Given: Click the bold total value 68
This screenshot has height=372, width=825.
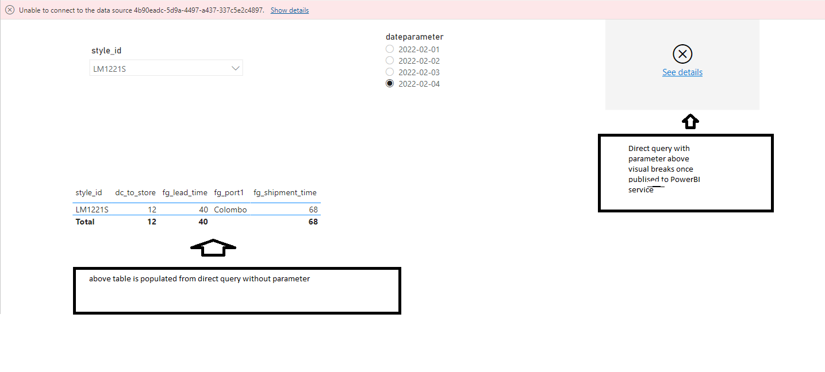Looking at the screenshot, I should (313, 222).
